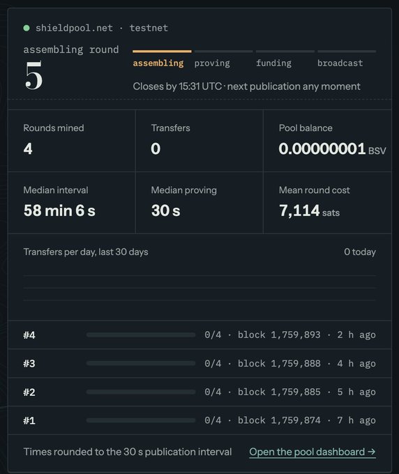Image resolution: width=399 pixels, height=474 pixels.
Task: Click the '58 min 6 s' median interval
Action: tap(59, 211)
